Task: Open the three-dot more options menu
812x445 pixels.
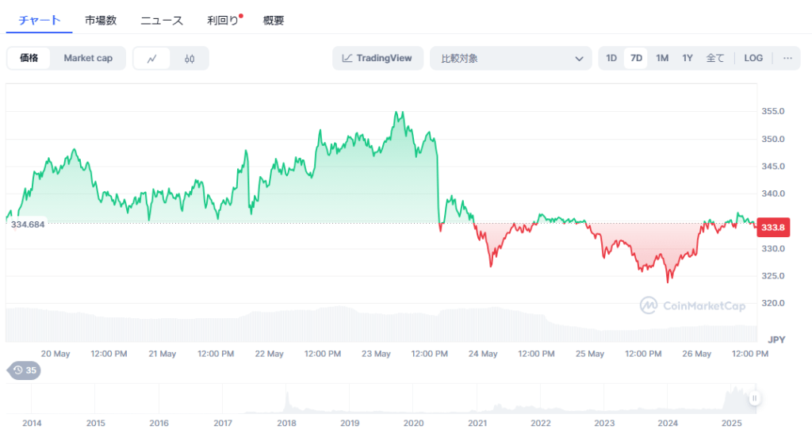Action: (787, 58)
